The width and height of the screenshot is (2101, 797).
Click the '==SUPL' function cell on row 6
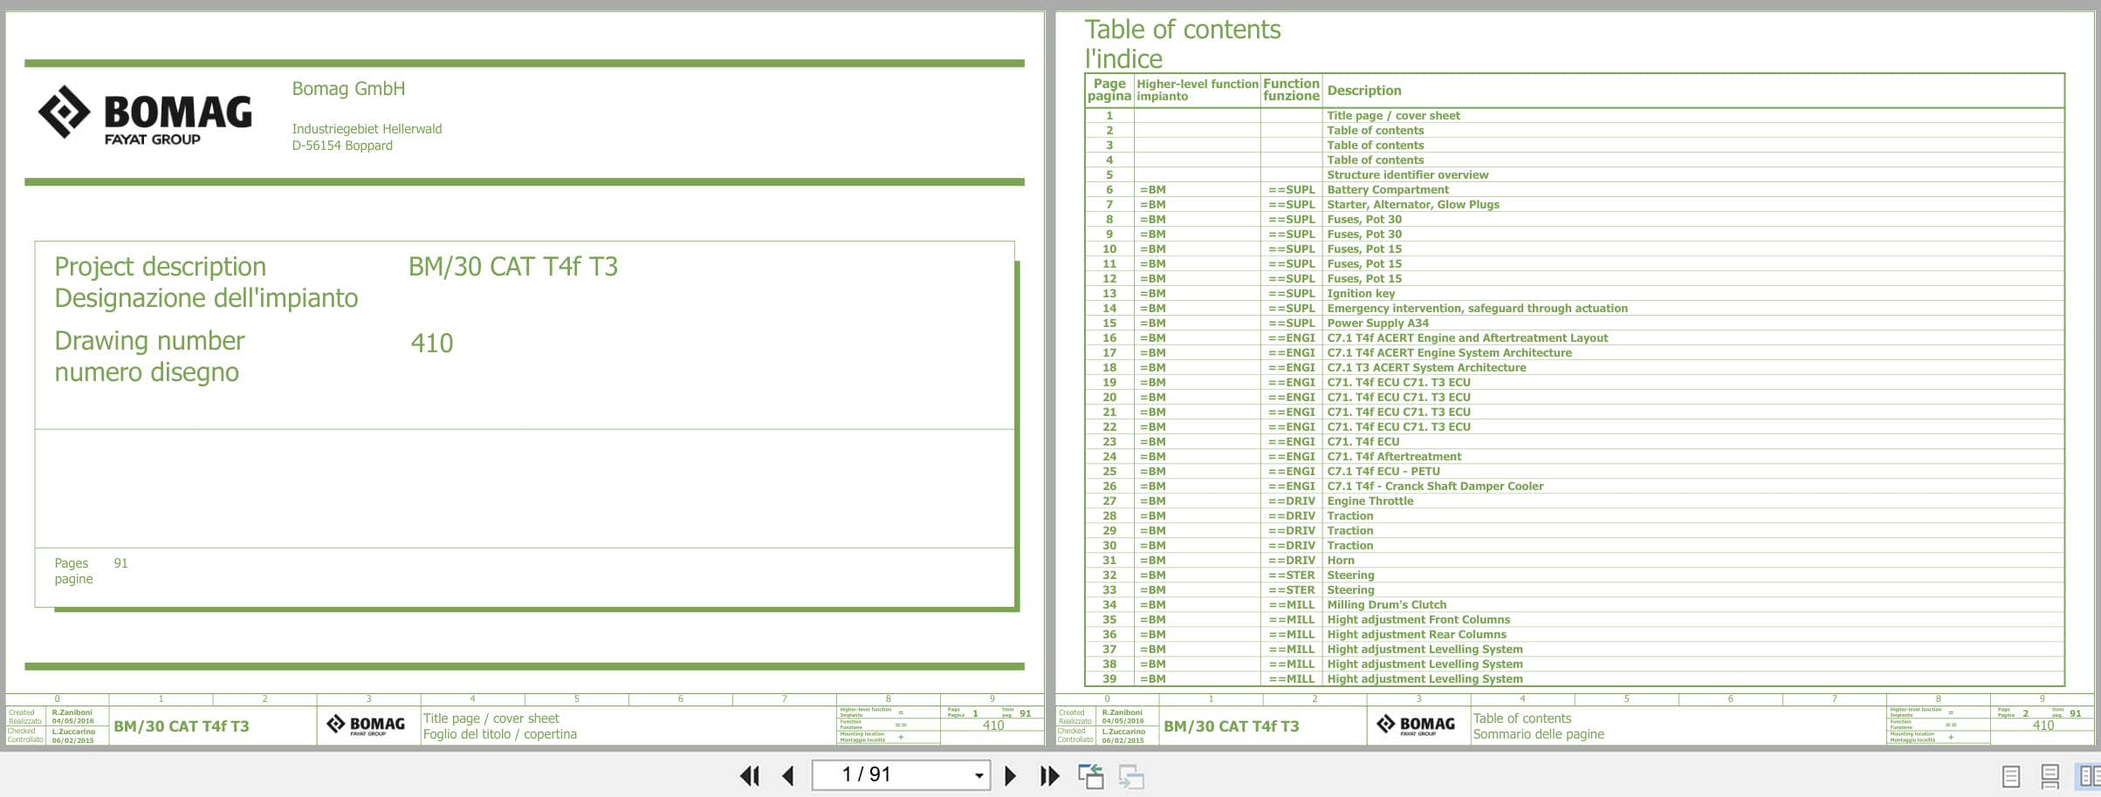[1291, 189]
